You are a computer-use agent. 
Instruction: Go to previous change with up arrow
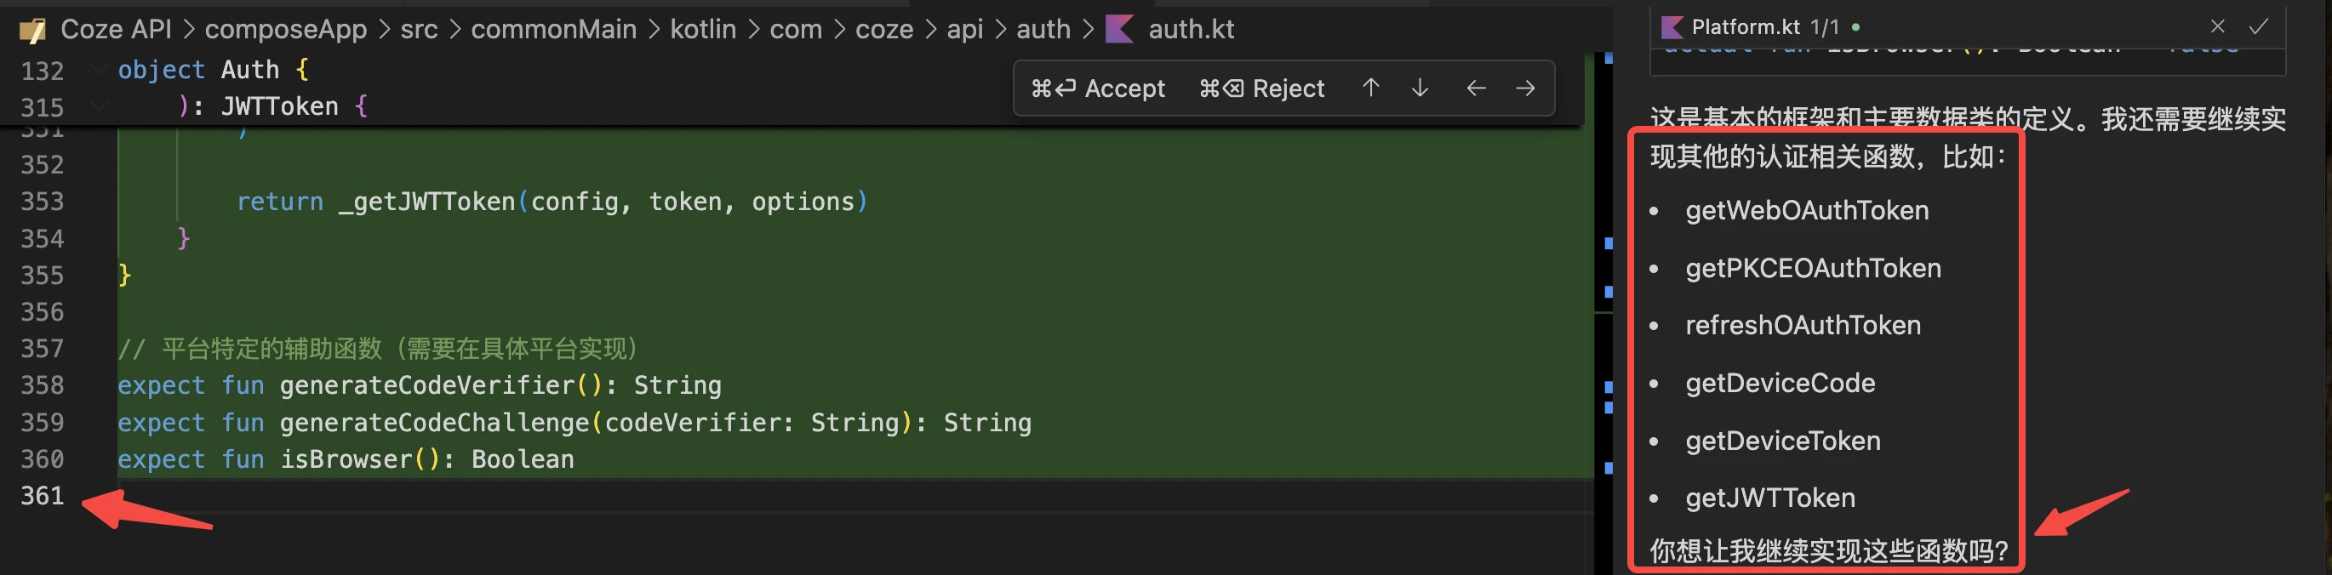[x=1370, y=88]
